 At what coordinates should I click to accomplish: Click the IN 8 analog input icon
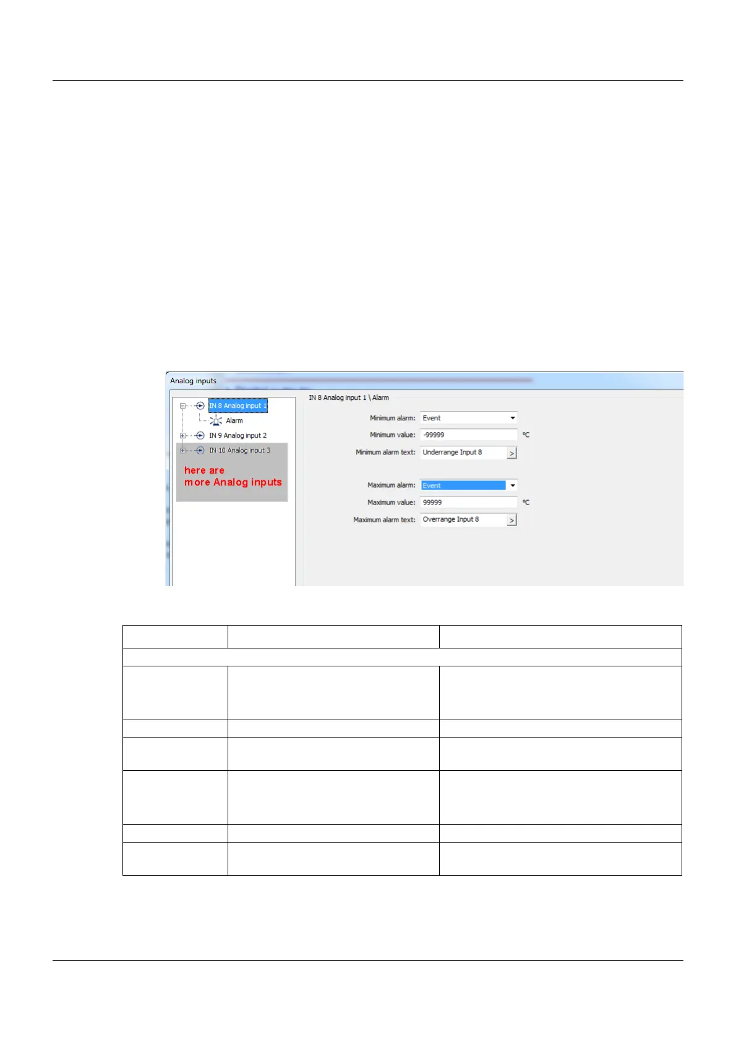[x=200, y=406]
